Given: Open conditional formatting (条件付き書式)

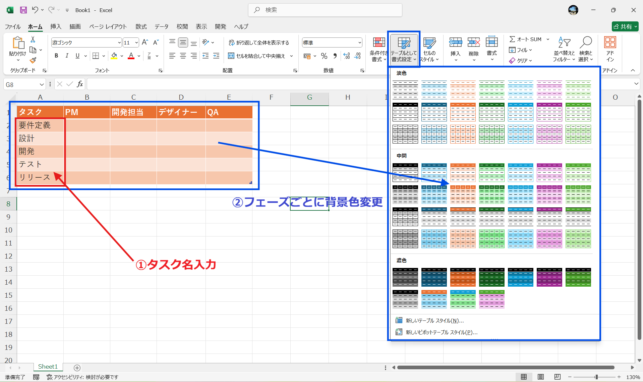Looking at the screenshot, I should coord(378,50).
